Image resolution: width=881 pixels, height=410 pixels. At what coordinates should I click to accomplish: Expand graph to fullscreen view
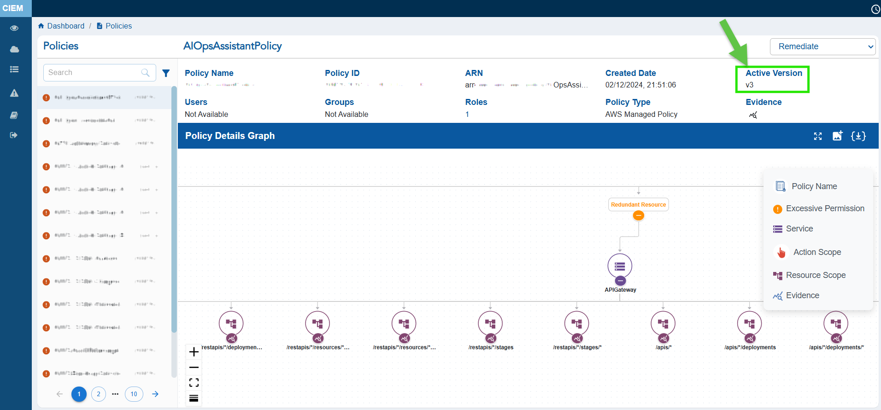(x=818, y=136)
